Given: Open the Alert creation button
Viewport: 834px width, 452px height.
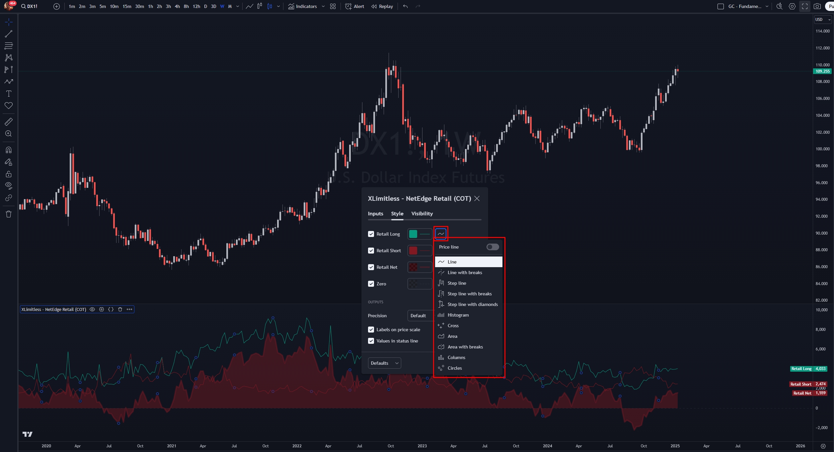Looking at the screenshot, I should [354, 6].
